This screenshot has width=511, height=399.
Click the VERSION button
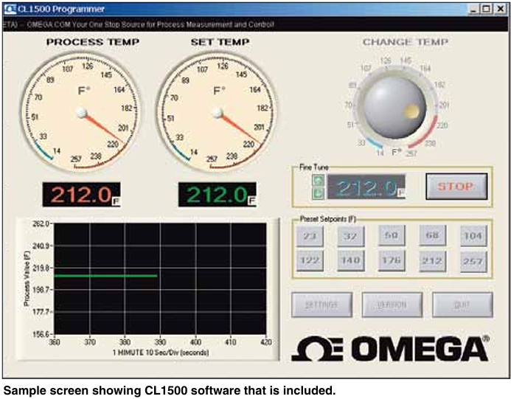[x=392, y=305]
